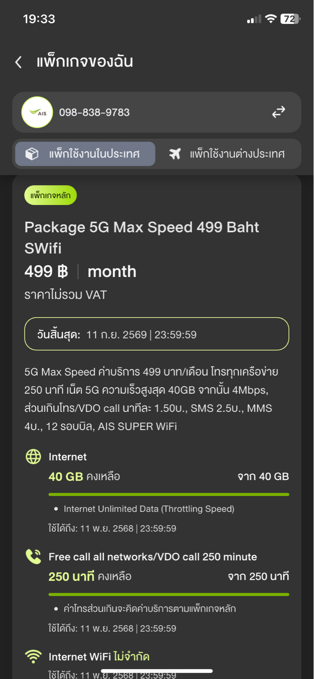Tap the phone call icon
Viewport: 314px width, 679px height.
click(x=33, y=557)
